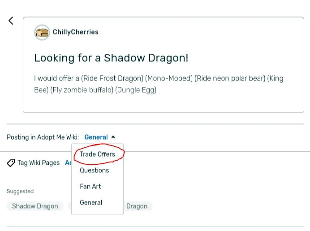
Task: Click the 'Suggested' heading text
Action: (20, 191)
